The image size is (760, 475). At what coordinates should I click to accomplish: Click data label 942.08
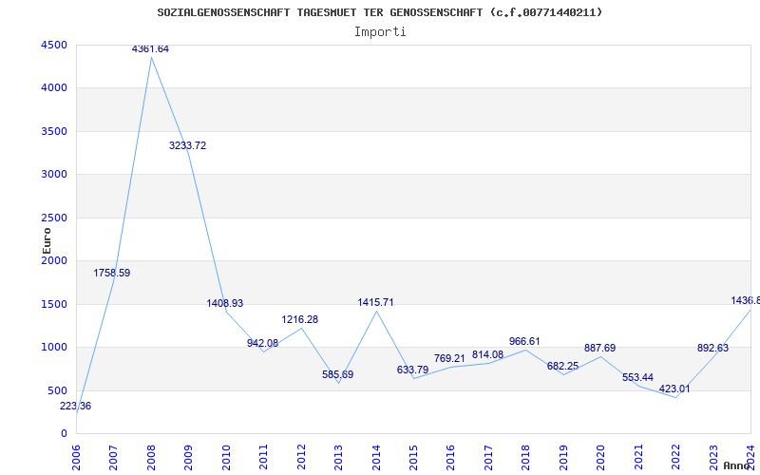pyautogui.click(x=263, y=343)
